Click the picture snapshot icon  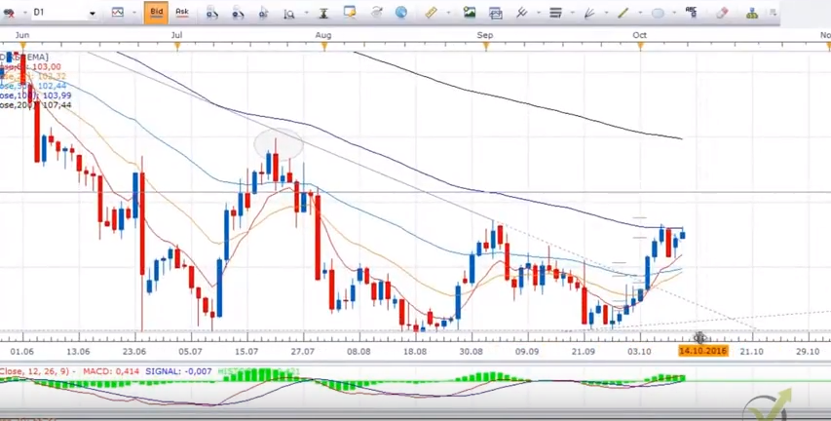pos(470,13)
